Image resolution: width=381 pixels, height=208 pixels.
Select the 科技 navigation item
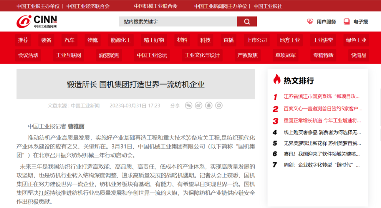point(205,40)
